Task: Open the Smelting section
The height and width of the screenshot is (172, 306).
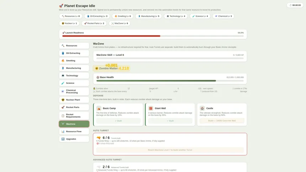Action: coord(74,61)
